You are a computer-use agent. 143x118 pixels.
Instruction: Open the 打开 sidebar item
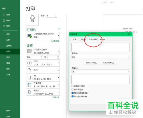(6, 26)
